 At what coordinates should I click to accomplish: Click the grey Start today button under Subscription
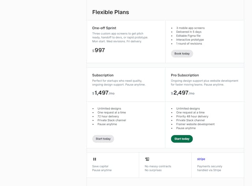(103, 139)
